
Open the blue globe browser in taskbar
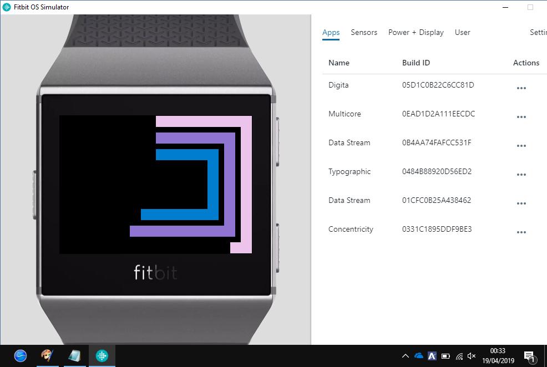[20, 356]
